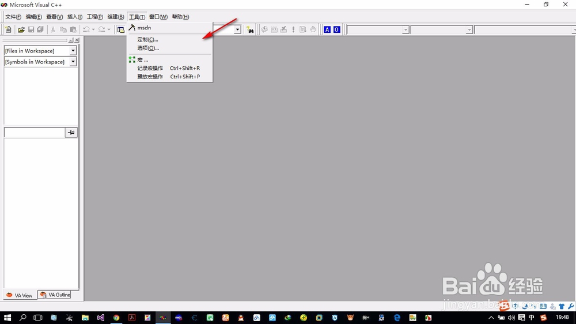Screen dimensions: 576x324
Task: Click the workspace panel expand triangle button
Action: (71, 40)
